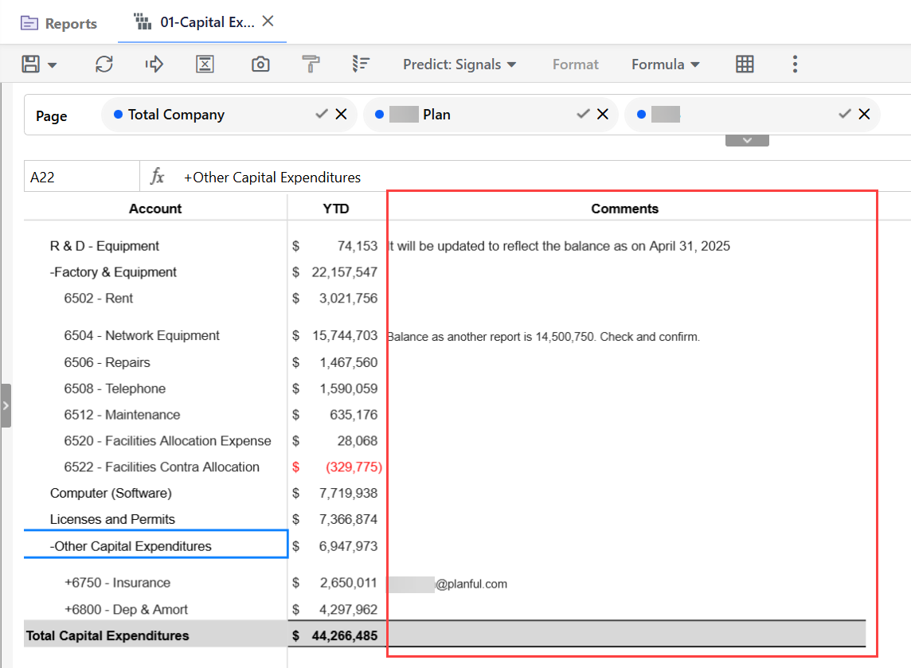Open the Predict: Signals dropdown
The width and height of the screenshot is (911, 668).
(459, 64)
